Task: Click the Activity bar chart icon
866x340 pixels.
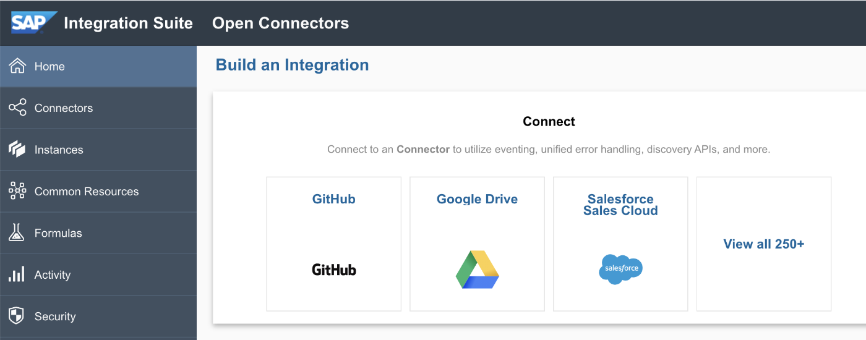Action: coord(17,274)
